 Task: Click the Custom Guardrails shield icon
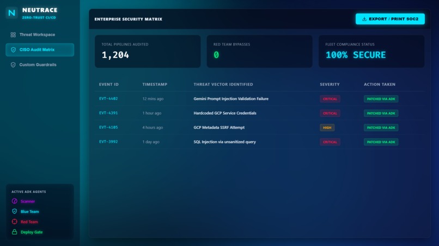(x=13, y=65)
